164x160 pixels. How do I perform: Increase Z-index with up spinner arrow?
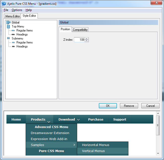(87, 39)
